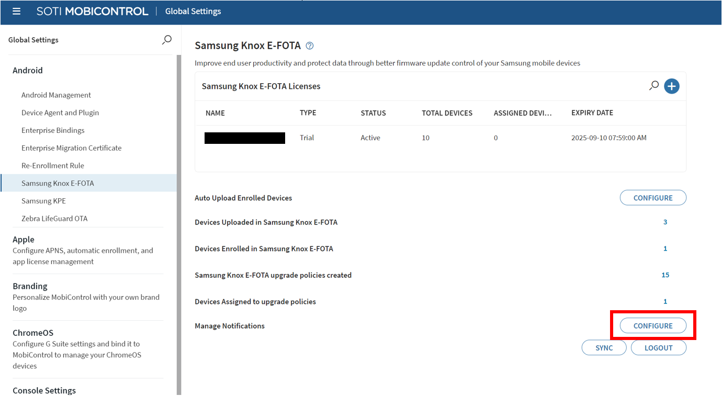
Task: Select Enterprise Bindings
Action: (x=53, y=130)
